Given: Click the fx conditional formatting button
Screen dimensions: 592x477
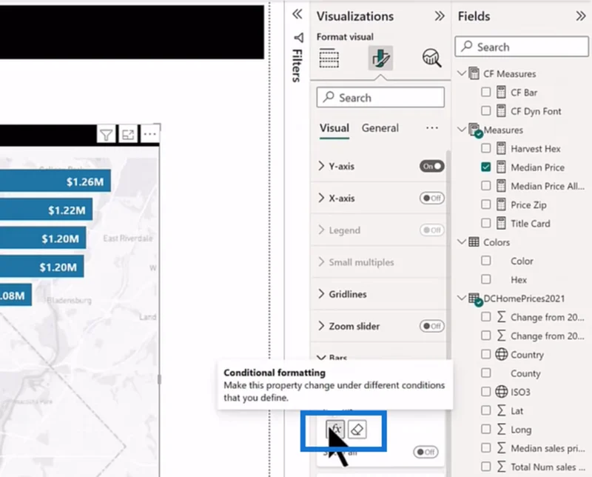Looking at the screenshot, I should pos(335,429).
